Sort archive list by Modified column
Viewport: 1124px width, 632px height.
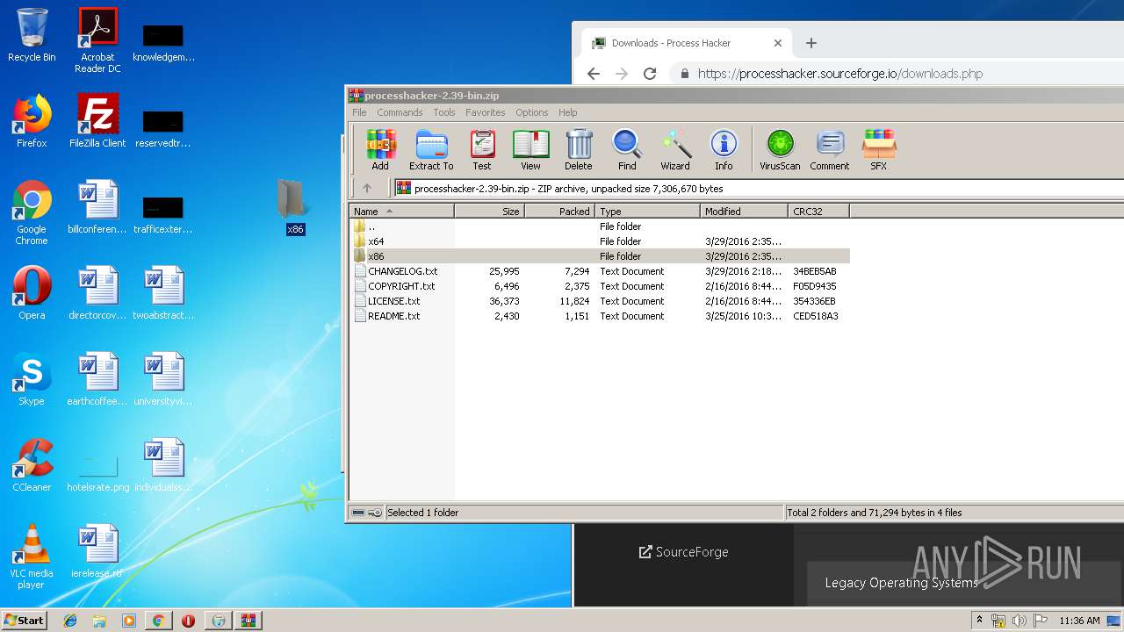click(x=745, y=212)
